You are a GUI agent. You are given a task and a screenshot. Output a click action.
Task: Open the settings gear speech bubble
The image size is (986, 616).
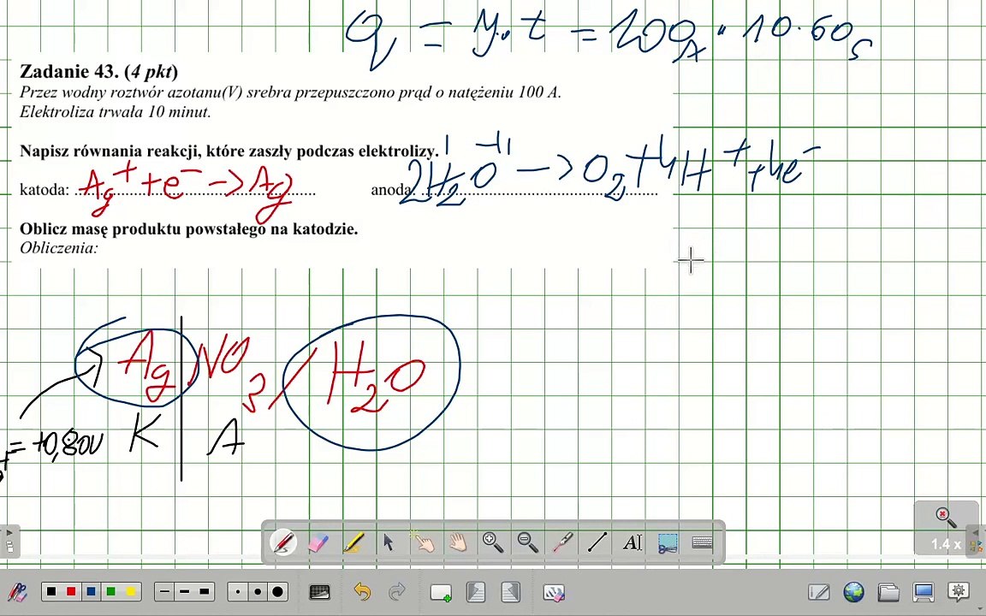click(959, 591)
